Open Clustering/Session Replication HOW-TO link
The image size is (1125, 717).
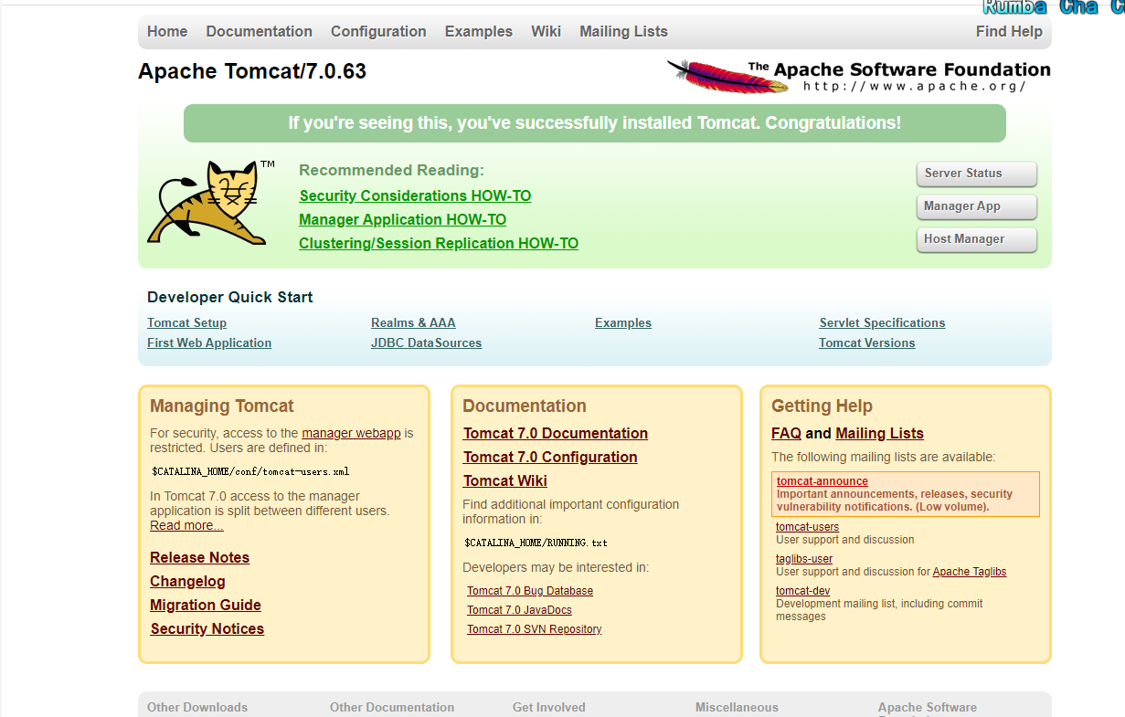(439, 243)
